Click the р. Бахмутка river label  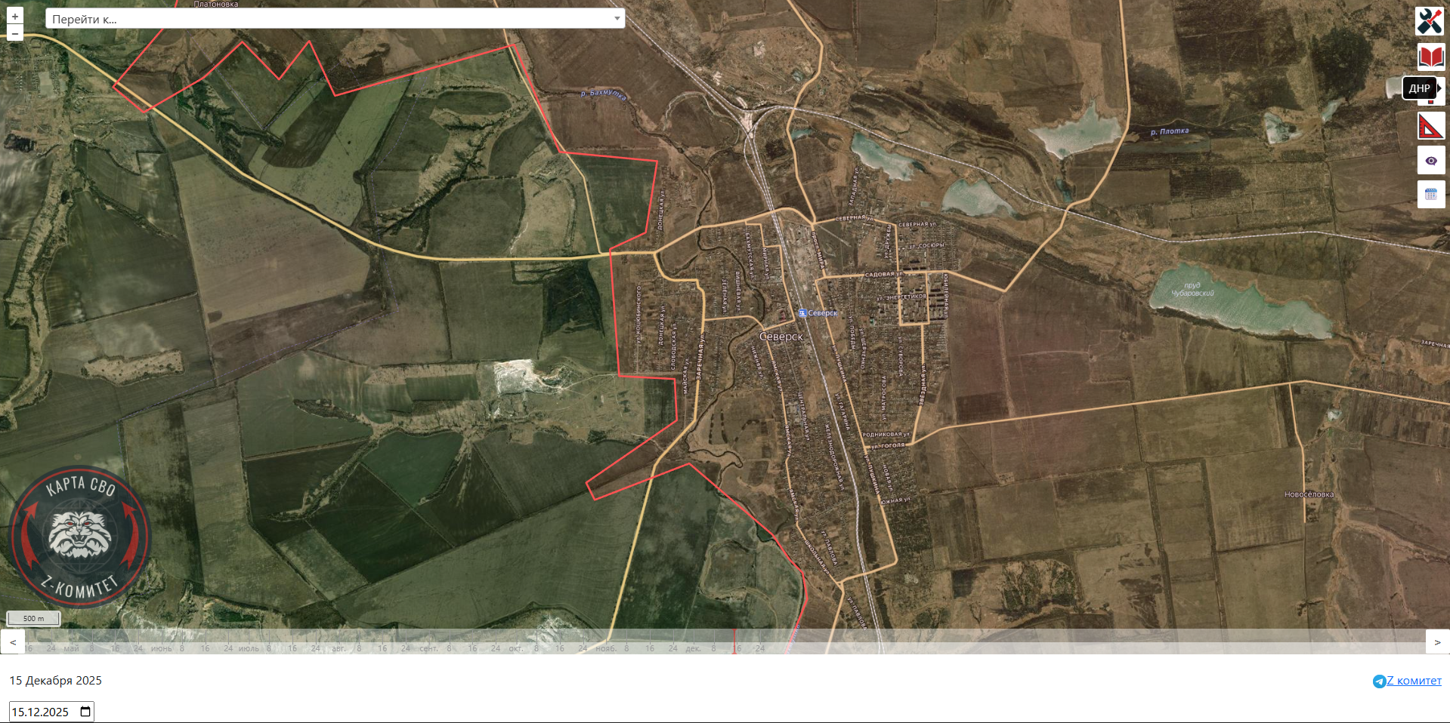pos(603,94)
